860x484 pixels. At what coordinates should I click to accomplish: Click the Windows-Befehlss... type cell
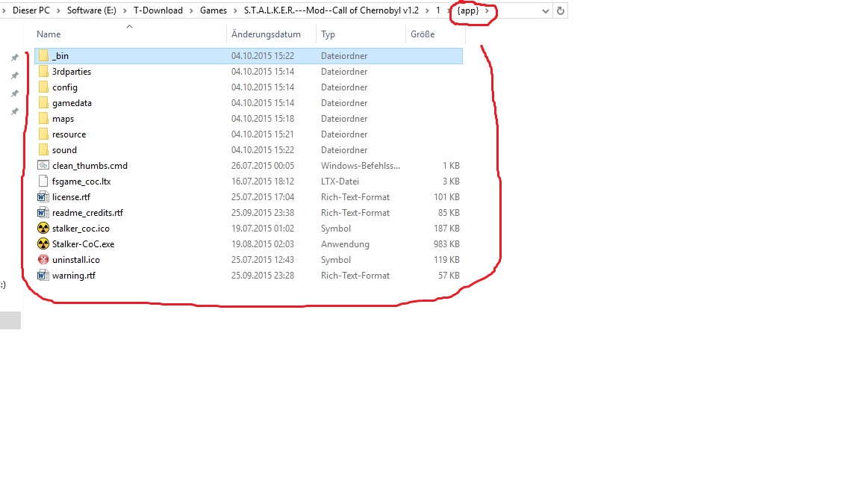tap(361, 166)
